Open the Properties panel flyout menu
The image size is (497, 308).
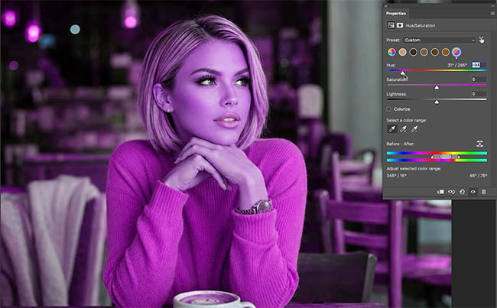click(492, 13)
